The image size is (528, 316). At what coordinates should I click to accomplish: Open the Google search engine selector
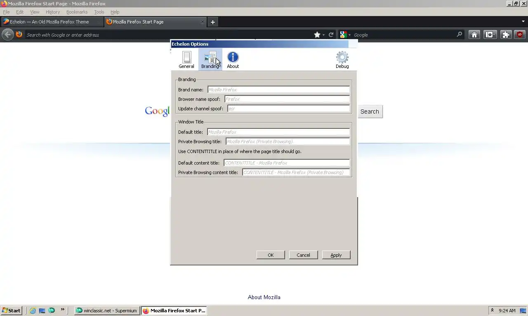click(345, 35)
